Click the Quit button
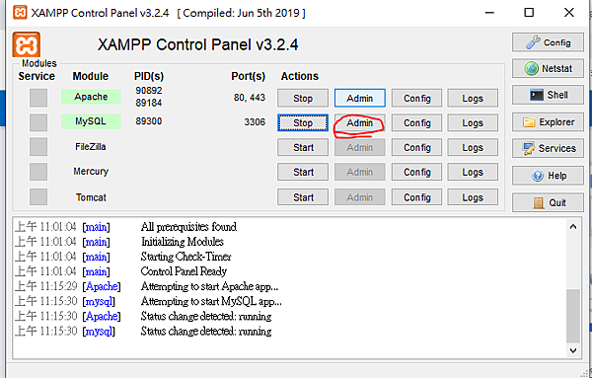The width and height of the screenshot is (592, 378). point(548,202)
